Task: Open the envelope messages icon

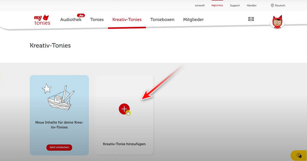Action: click(251, 19)
